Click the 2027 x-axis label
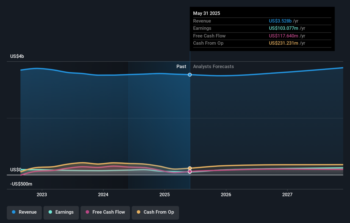 tap(288, 194)
